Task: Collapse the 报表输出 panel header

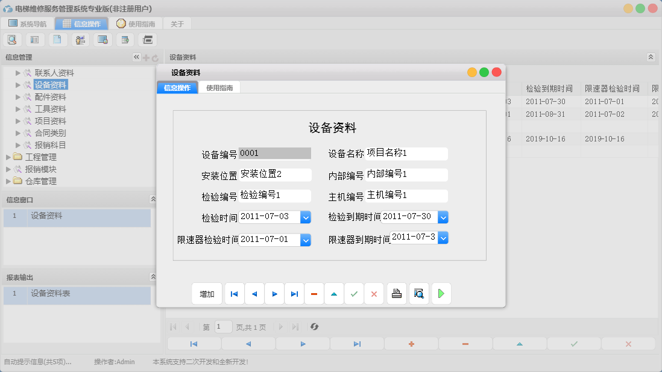Action: click(x=153, y=276)
